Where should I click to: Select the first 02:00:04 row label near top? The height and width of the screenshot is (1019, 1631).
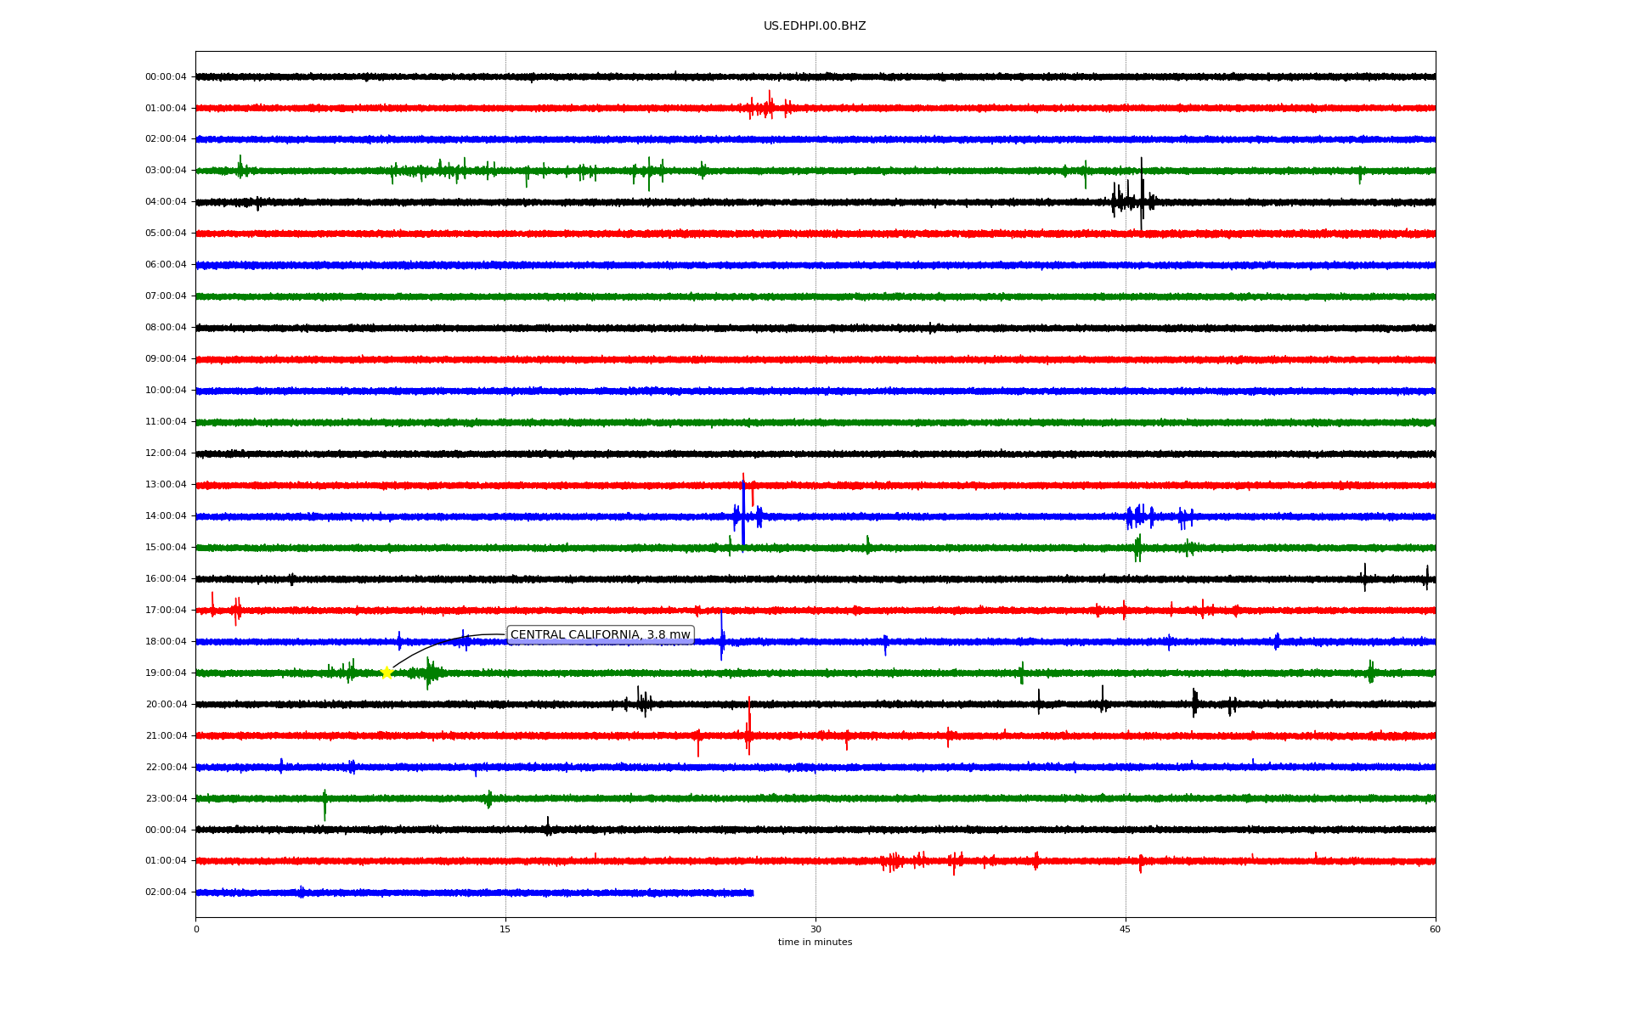pos(166,138)
